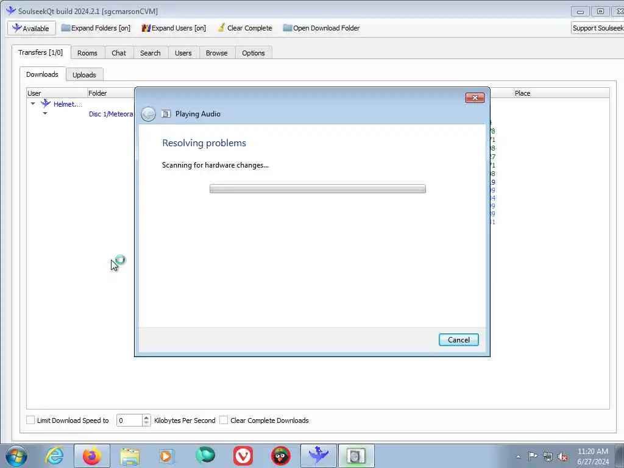Viewport: 624px width, 468px height.
Task: Enable Clear Complete Downloads checkbox
Action: tap(224, 420)
